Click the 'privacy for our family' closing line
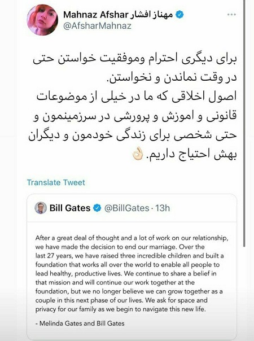Viewport: 254px width, 341px height. click(120, 309)
